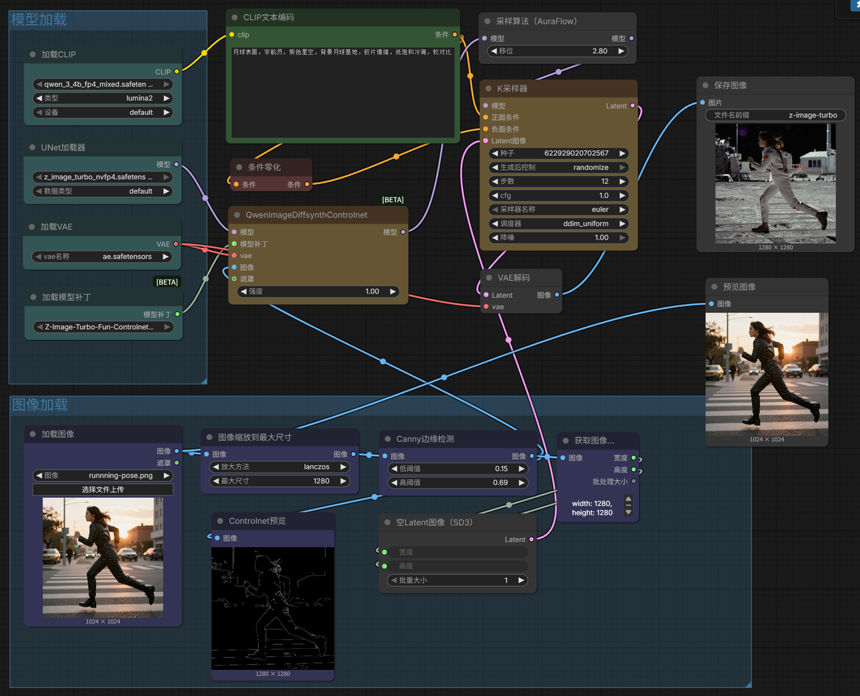Click the runnning-pose.png image thumbnail

(102, 558)
